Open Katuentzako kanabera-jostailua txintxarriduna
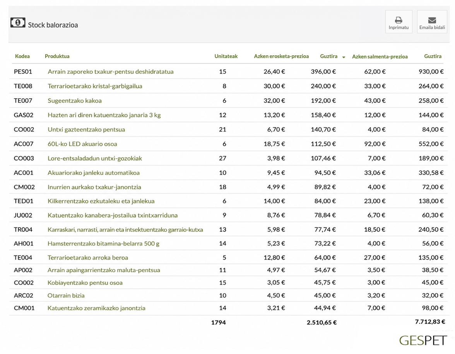 click(113, 215)
